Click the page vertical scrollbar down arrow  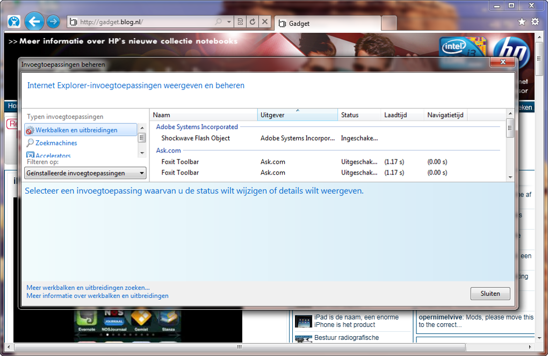(x=539, y=338)
